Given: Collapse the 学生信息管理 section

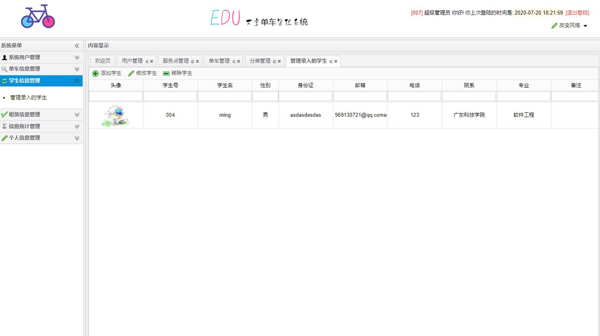Looking at the screenshot, I should click(77, 80).
